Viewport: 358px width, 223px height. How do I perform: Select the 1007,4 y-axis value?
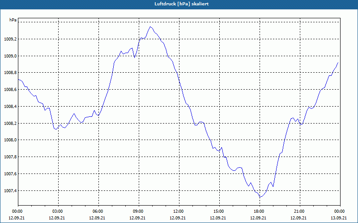pos(10,191)
